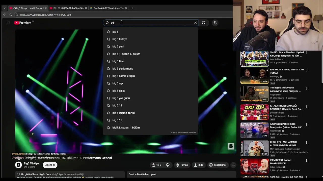This screenshot has width=323, height=181.
Task: Open options menu for Tek başına Türkiye'den video
Action: [307, 88]
